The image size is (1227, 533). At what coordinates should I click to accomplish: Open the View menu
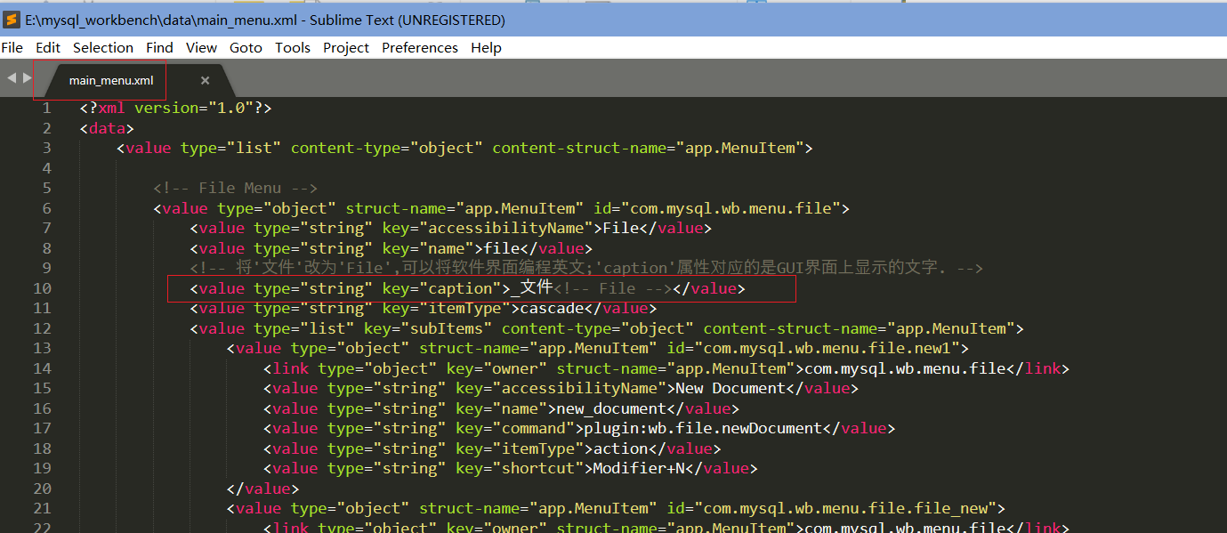coord(201,47)
